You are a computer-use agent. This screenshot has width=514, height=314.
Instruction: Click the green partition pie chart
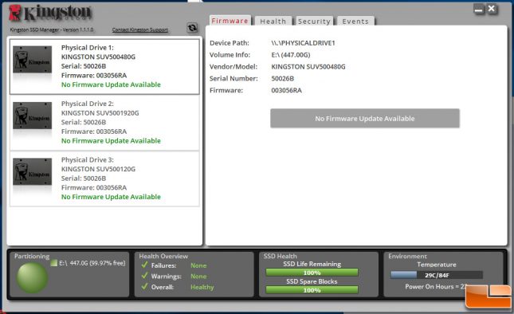click(32, 277)
